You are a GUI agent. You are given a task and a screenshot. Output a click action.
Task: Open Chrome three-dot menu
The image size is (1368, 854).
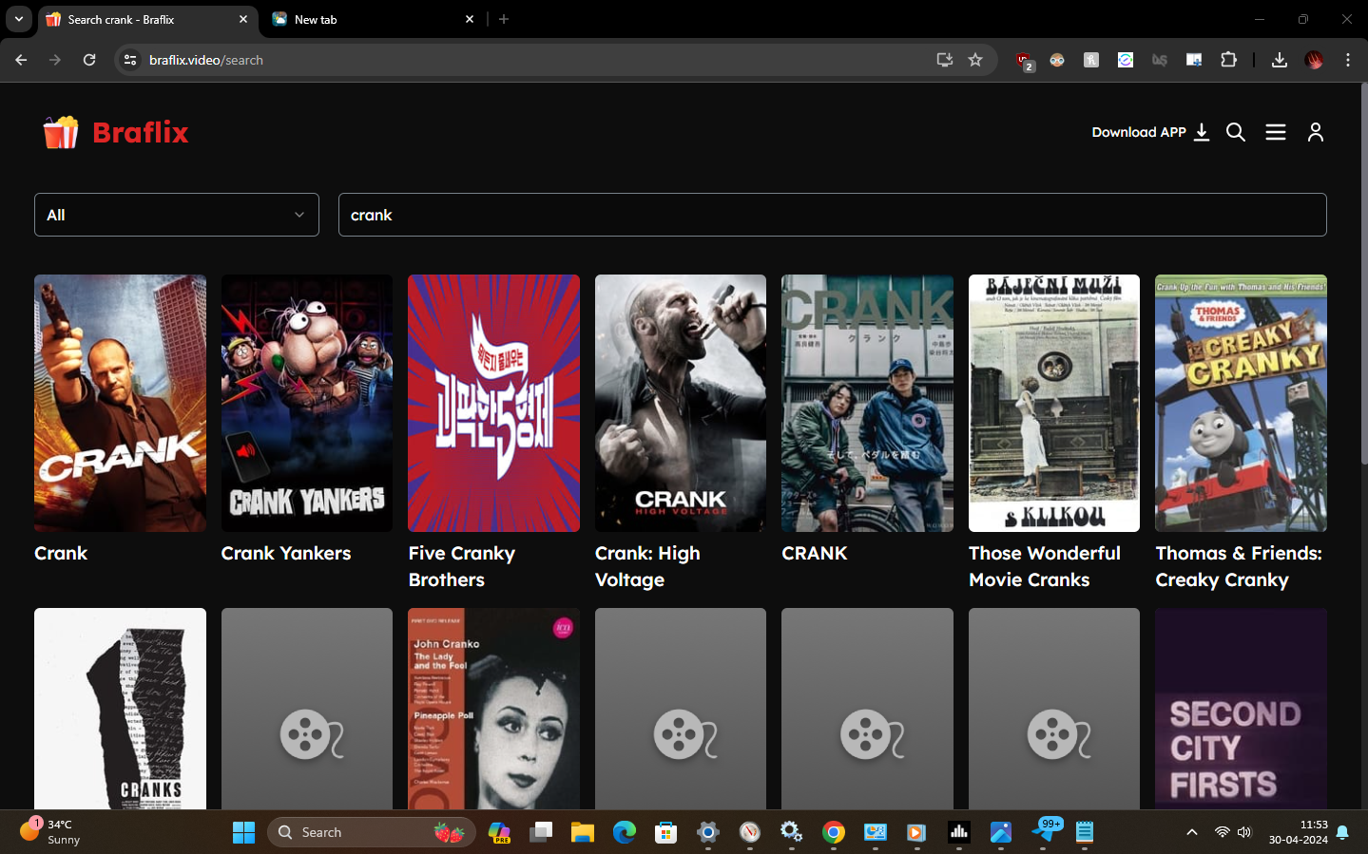[1347, 60]
